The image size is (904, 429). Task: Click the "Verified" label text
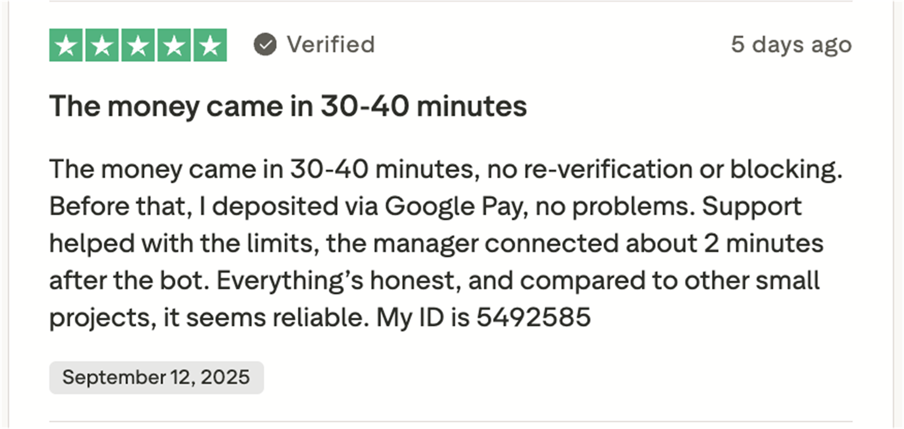pos(331,45)
